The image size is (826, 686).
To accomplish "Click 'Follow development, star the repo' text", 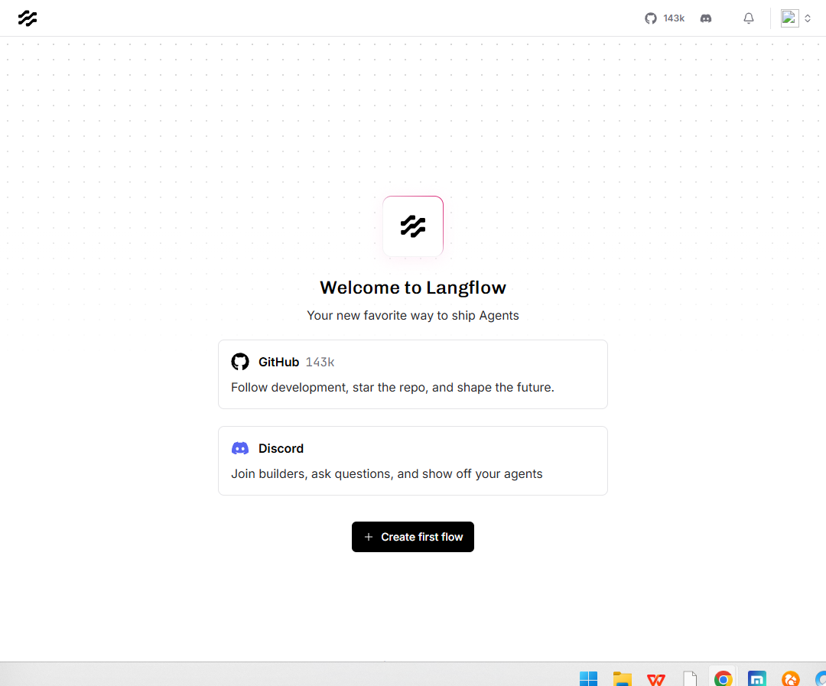I will pyautogui.click(x=392, y=387).
